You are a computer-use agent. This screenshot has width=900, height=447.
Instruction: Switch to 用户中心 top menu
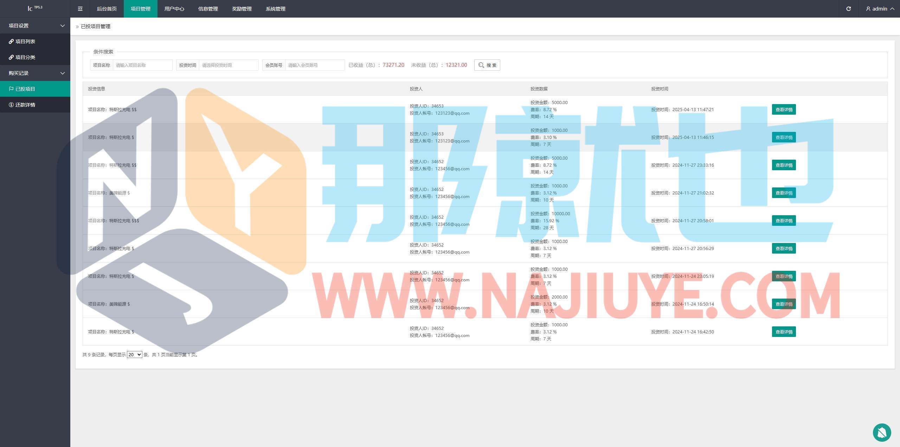pos(174,9)
